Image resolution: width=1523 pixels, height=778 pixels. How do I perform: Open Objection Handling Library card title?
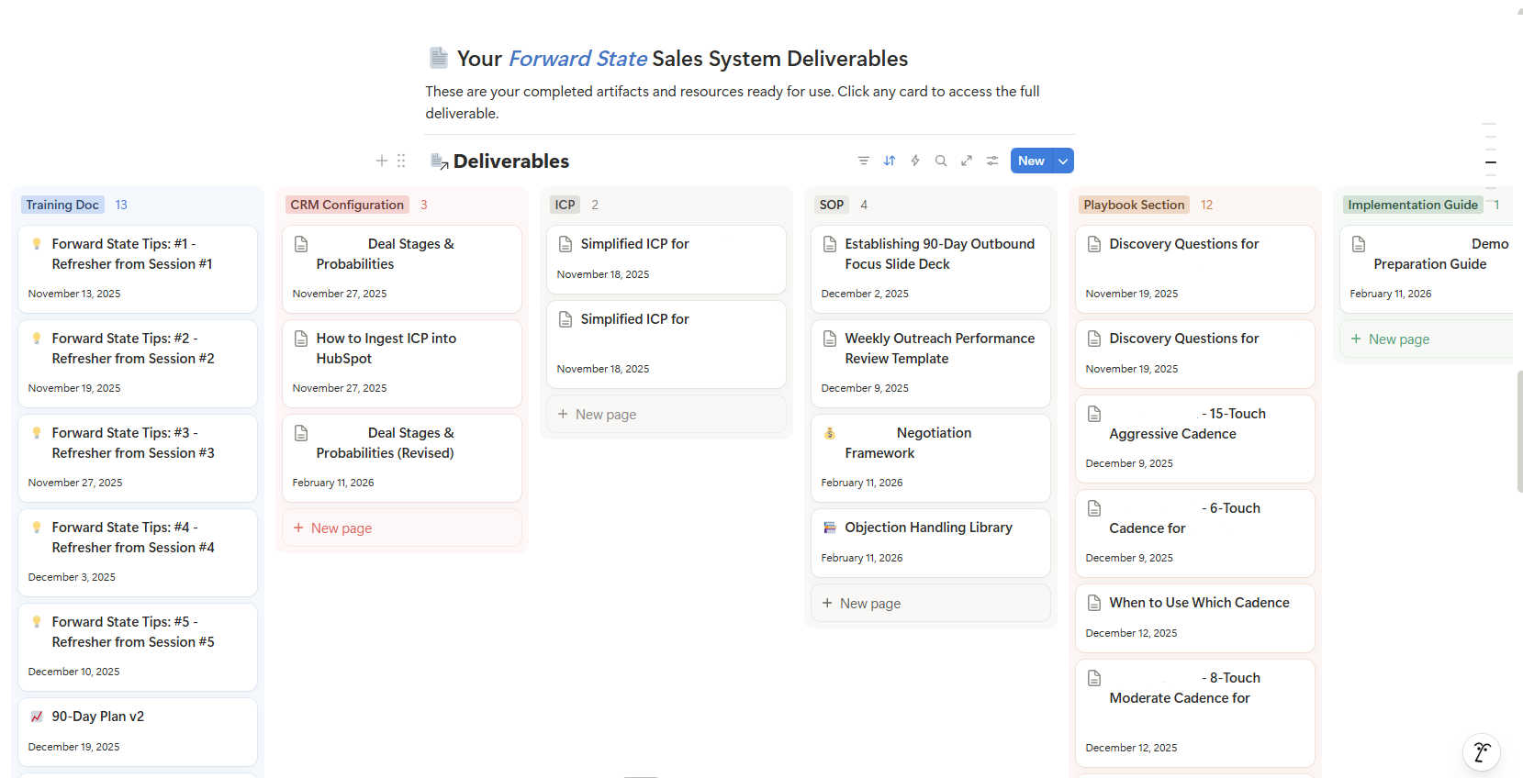point(929,528)
